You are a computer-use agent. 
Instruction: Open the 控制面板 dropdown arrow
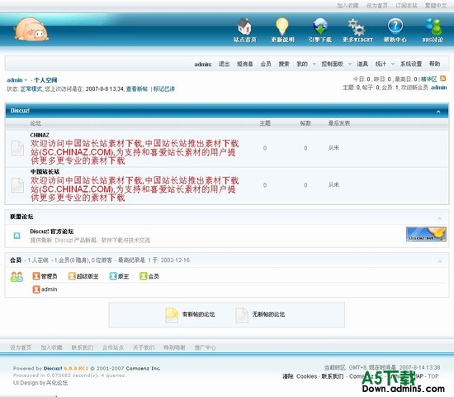coord(350,64)
